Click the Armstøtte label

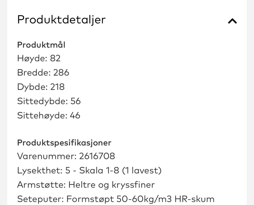(41, 185)
